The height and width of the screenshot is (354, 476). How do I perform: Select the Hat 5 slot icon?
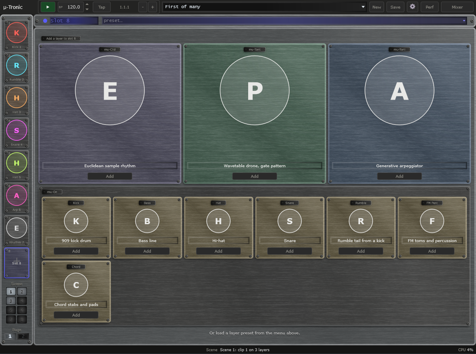pos(17,163)
